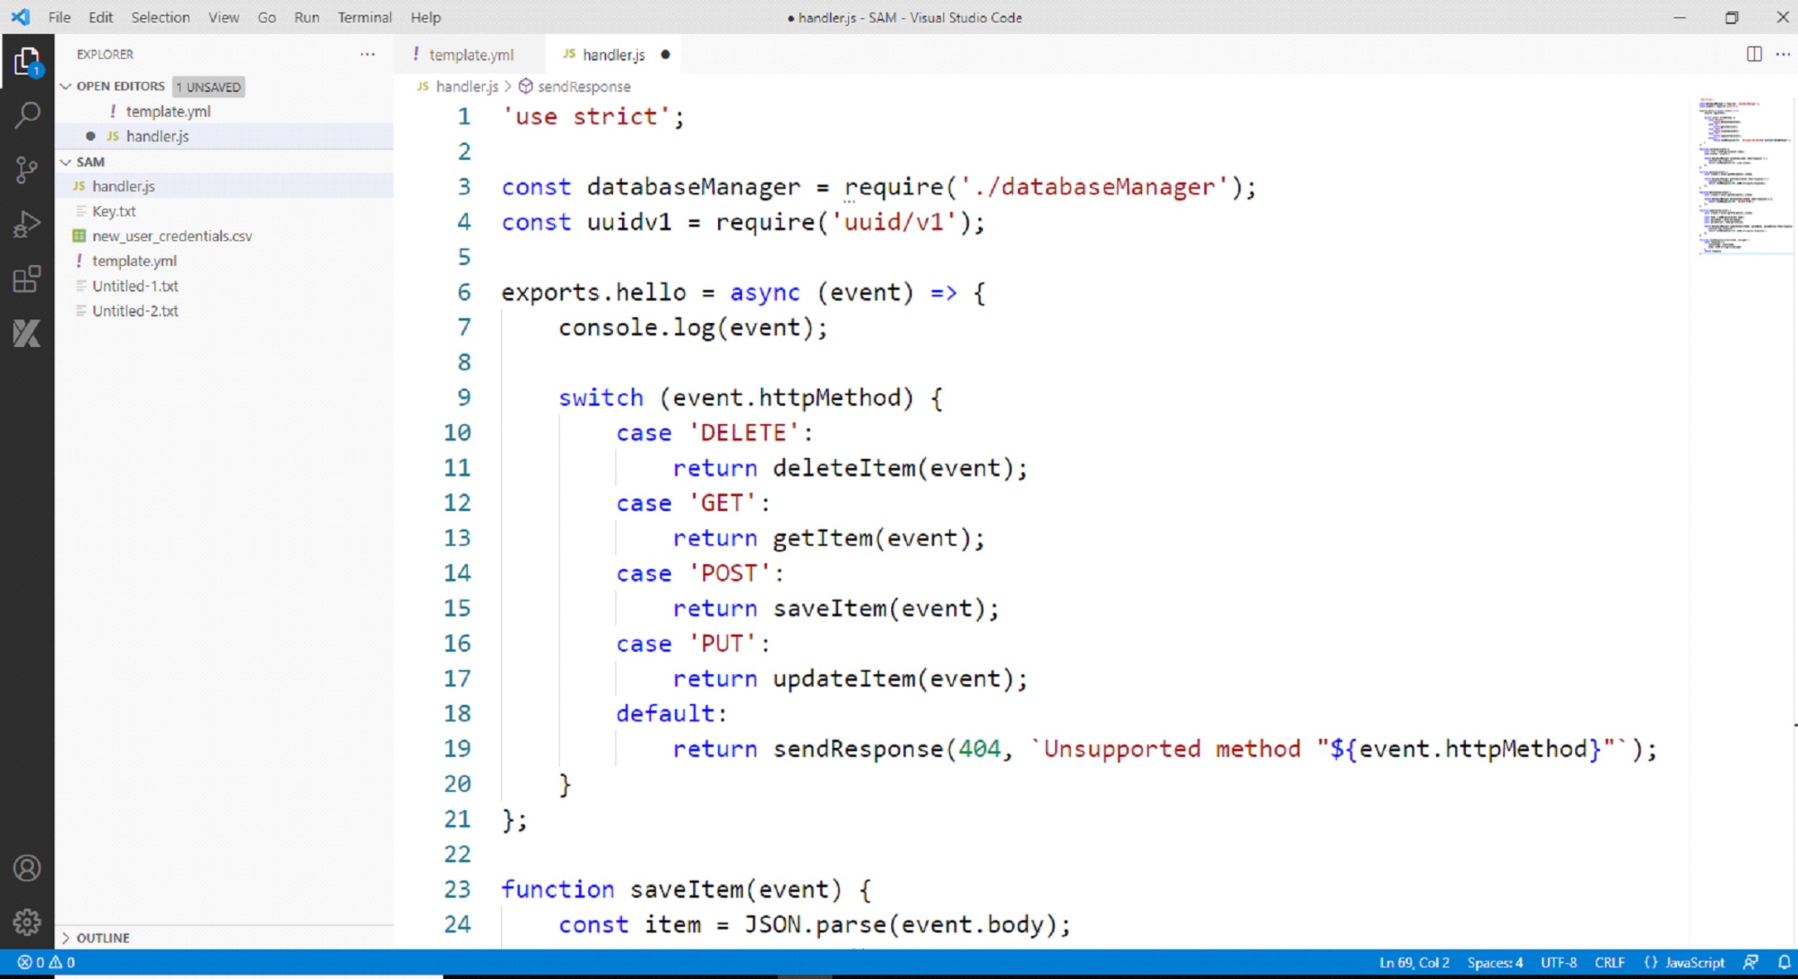
Task: Open new_user_credentials.csv in explorer
Action: [x=171, y=236]
